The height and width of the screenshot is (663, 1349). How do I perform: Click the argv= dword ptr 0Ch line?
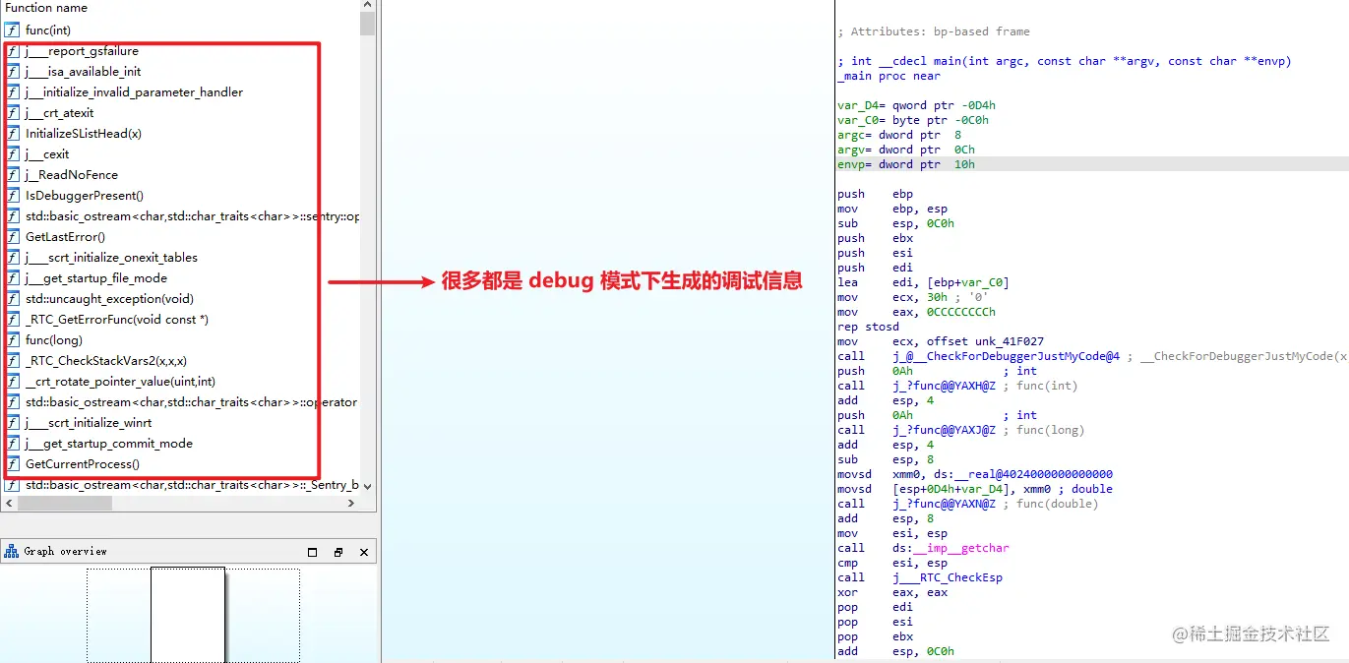[906, 150]
